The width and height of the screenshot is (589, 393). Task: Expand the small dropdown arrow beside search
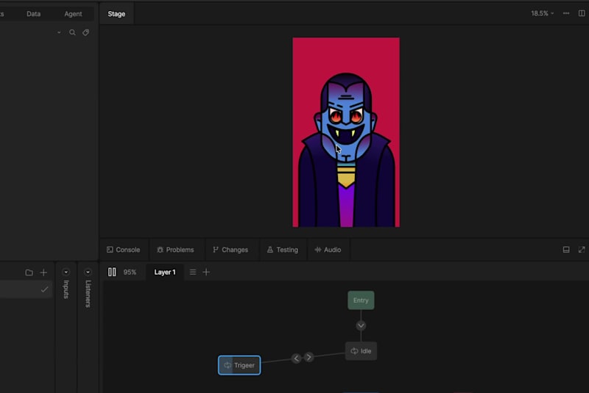[59, 32]
